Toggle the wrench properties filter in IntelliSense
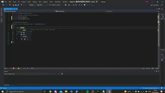The width and height of the screenshot is (165, 93). point(25,39)
